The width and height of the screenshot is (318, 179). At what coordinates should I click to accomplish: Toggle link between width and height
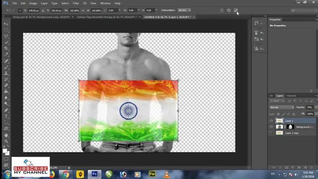tap(83, 10)
